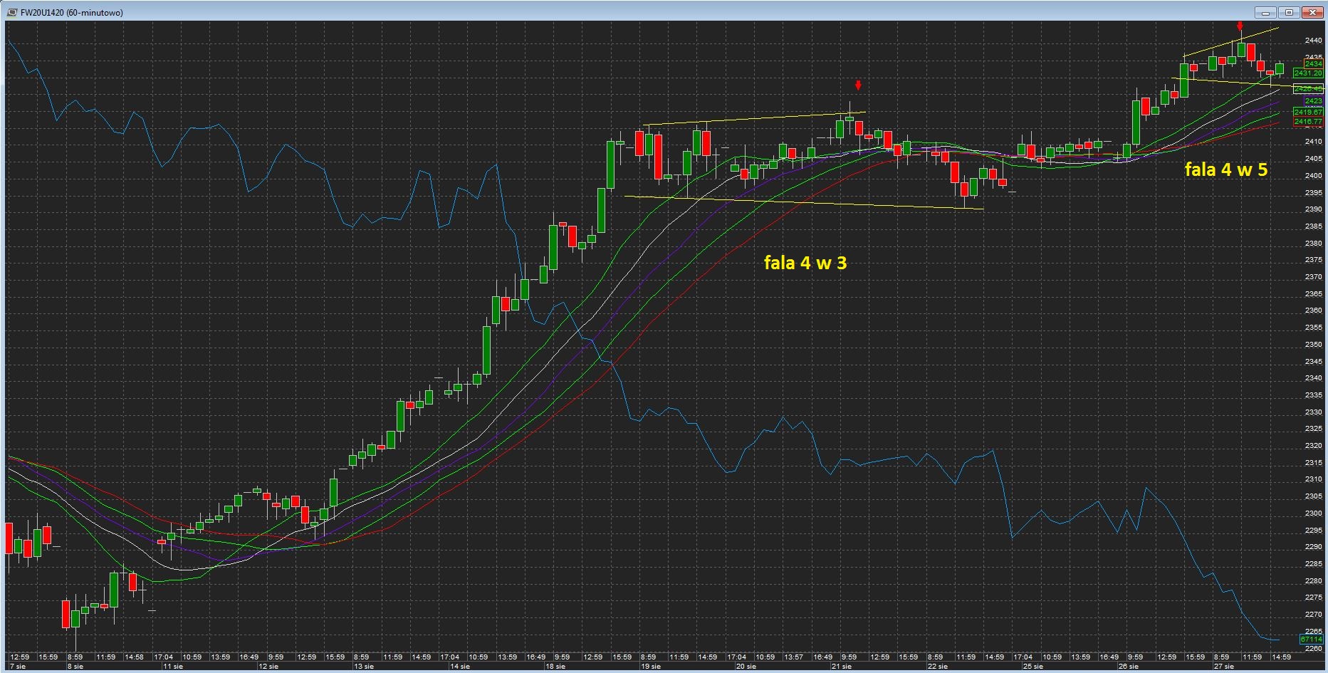The width and height of the screenshot is (1328, 673).
Task: Click the 2440 price axis label
Action: pyautogui.click(x=1313, y=41)
